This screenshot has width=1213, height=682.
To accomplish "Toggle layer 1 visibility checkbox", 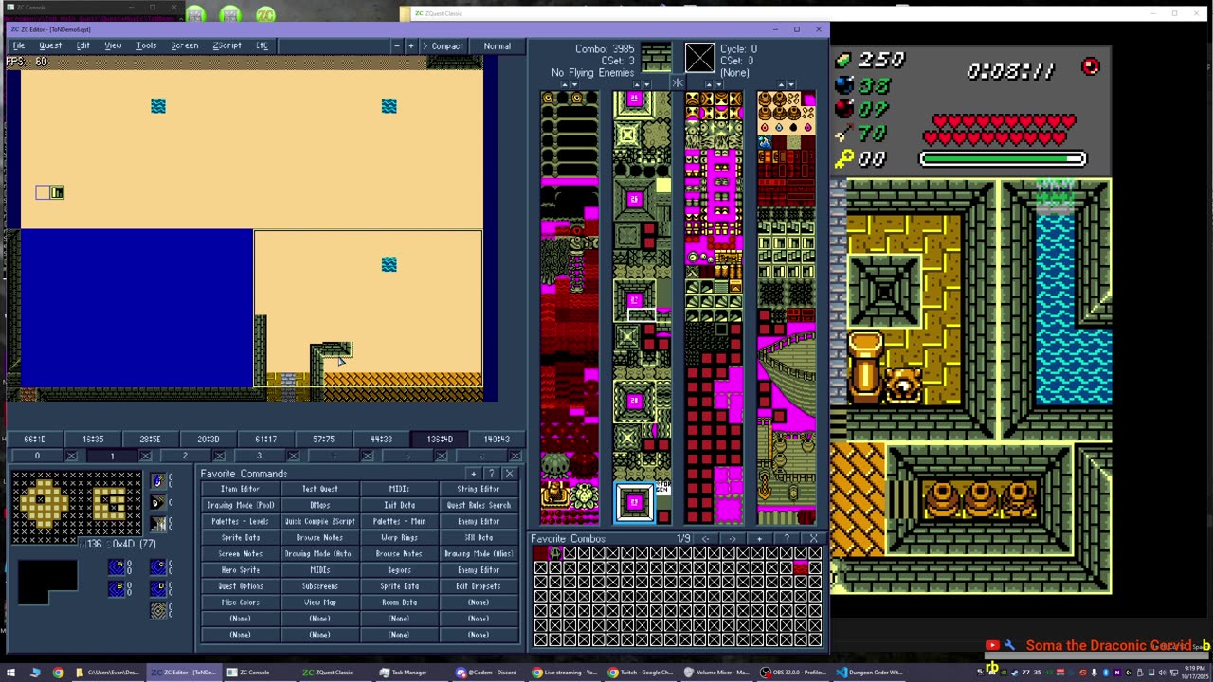I will coord(145,456).
